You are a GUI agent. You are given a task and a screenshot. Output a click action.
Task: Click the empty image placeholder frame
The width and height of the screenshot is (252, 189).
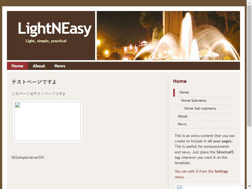point(48,122)
